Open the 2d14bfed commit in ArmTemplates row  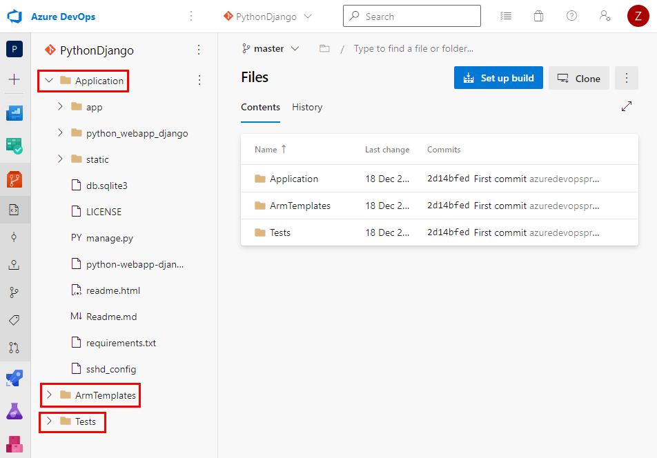pos(448,205)
